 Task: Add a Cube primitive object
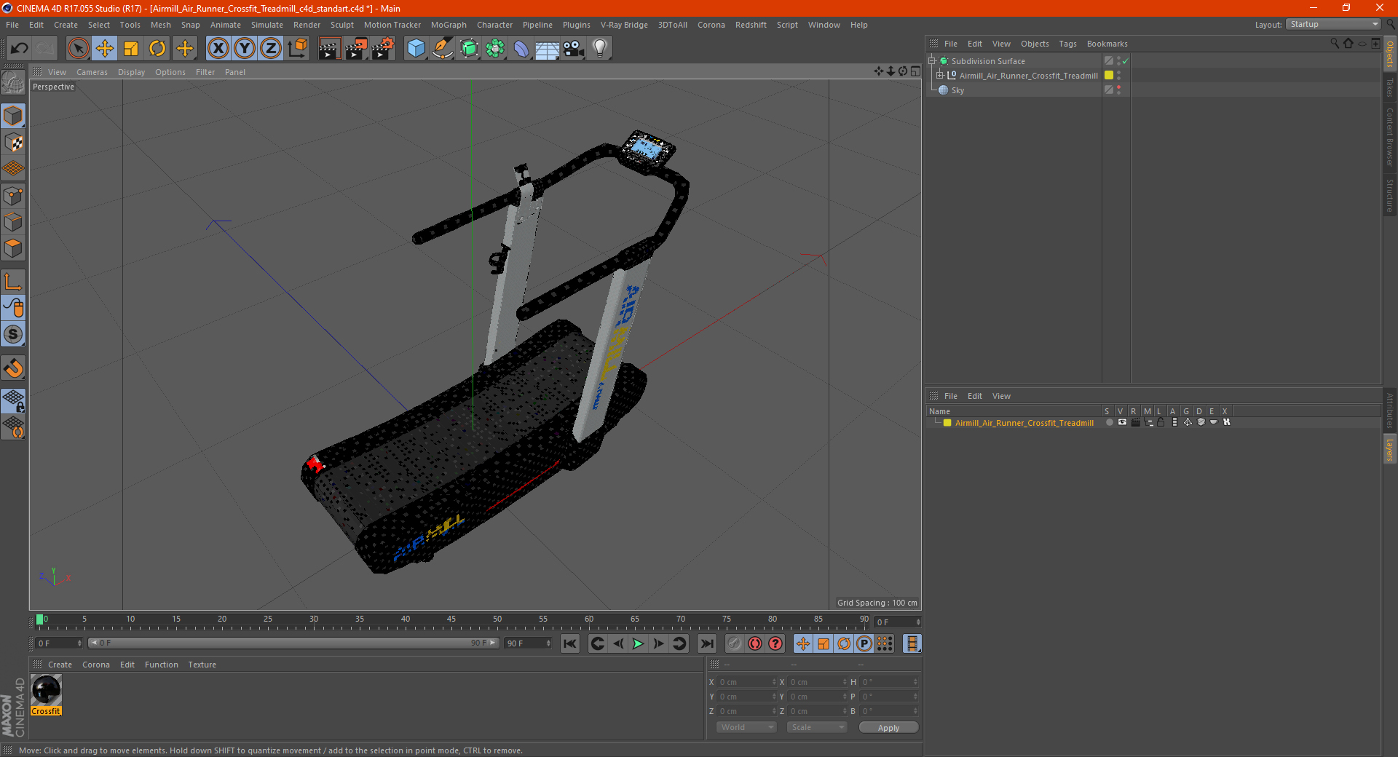[x=416, y=49]
